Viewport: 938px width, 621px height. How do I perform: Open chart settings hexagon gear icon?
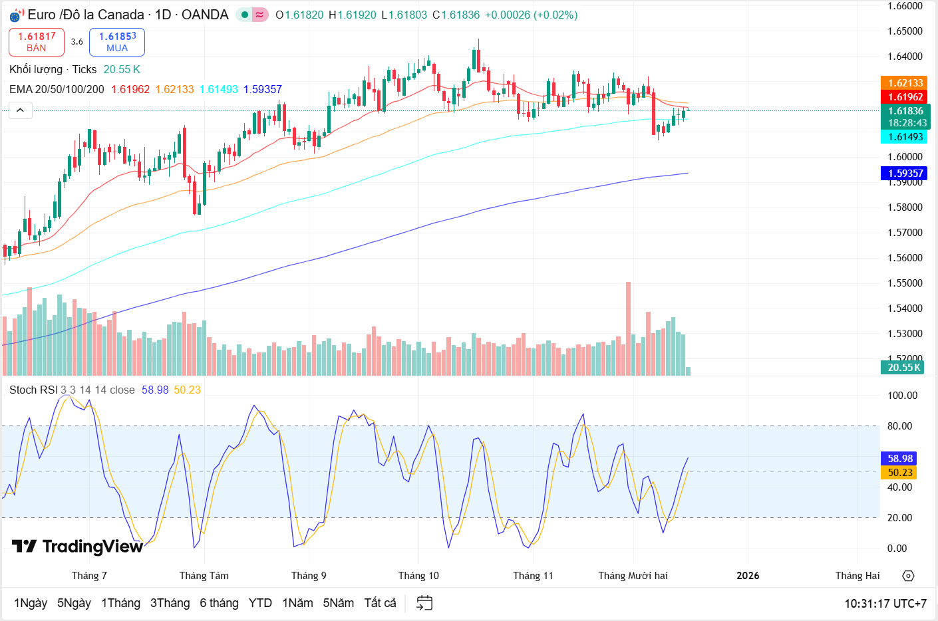coord(908,576)
